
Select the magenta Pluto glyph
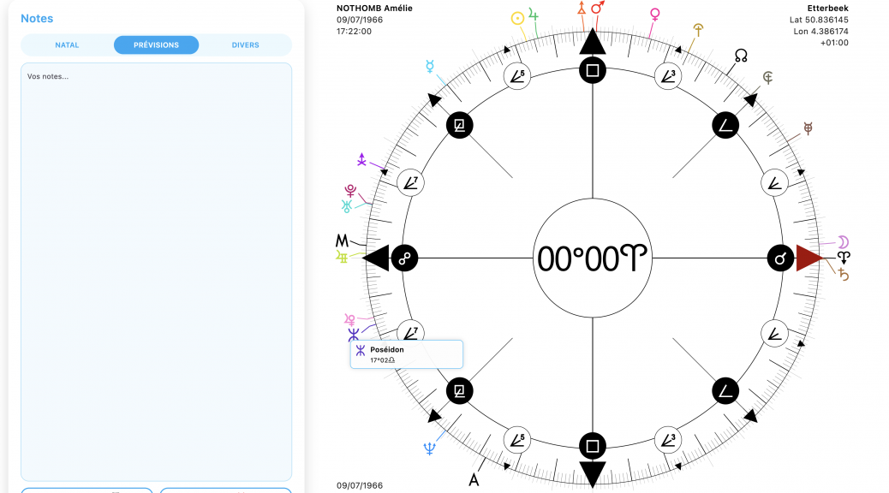click(x=350, y=190)
